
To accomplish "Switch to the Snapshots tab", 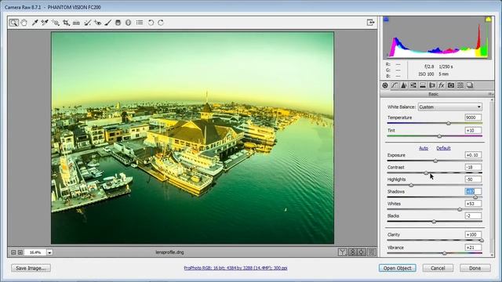I will (470, 85).
